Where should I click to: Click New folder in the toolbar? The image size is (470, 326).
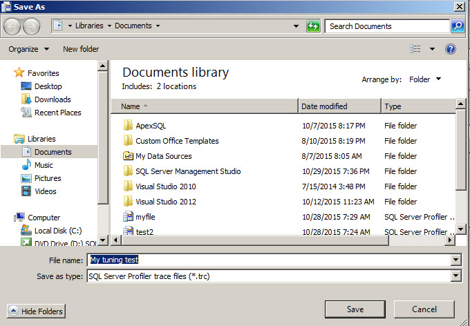tap(81, 49)
